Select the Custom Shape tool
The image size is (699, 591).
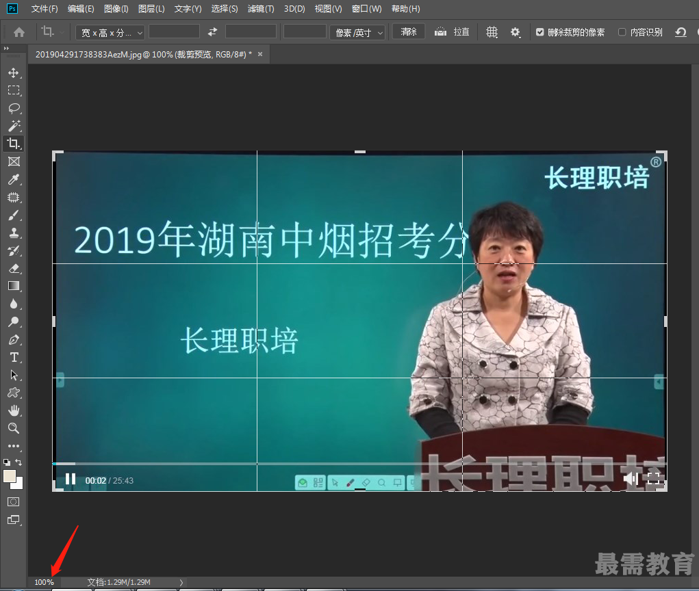click(14, 393)
